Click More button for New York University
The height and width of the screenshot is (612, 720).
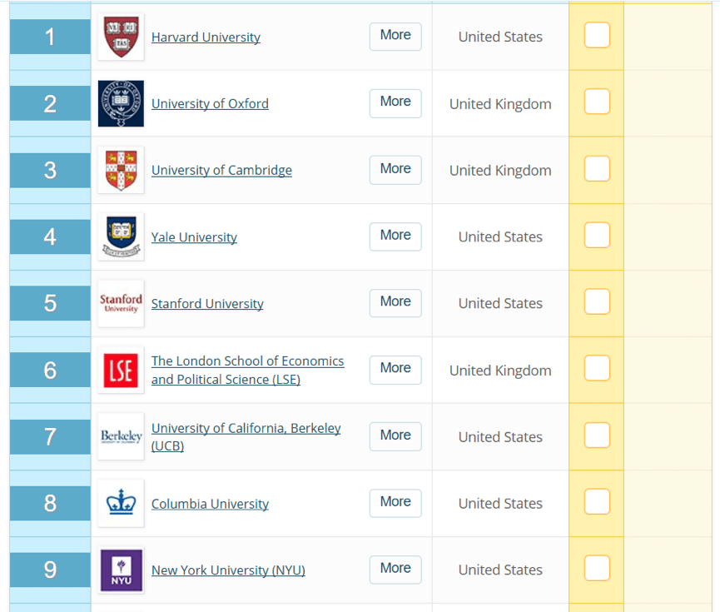point(395,570)
